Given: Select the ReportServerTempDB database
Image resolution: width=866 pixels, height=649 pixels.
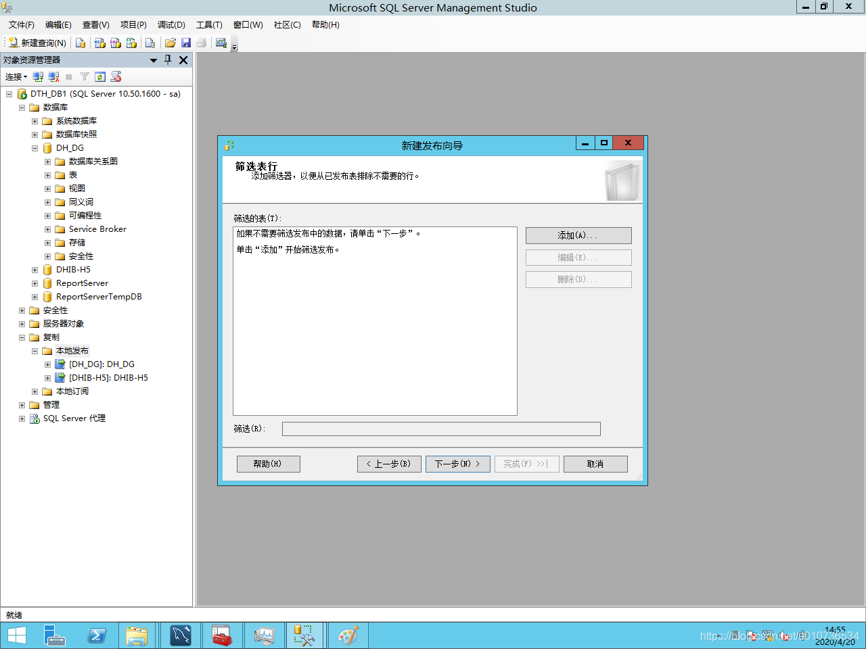Looking at the screenshot, I should [99, 297].
